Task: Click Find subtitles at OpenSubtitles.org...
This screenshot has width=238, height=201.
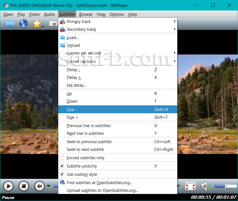Action: (x=118, y=182)
